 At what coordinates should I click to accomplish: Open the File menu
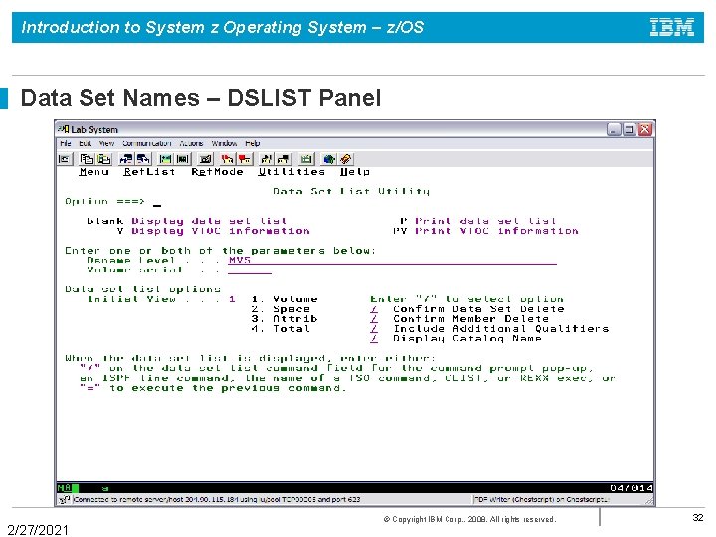(66, 143)
